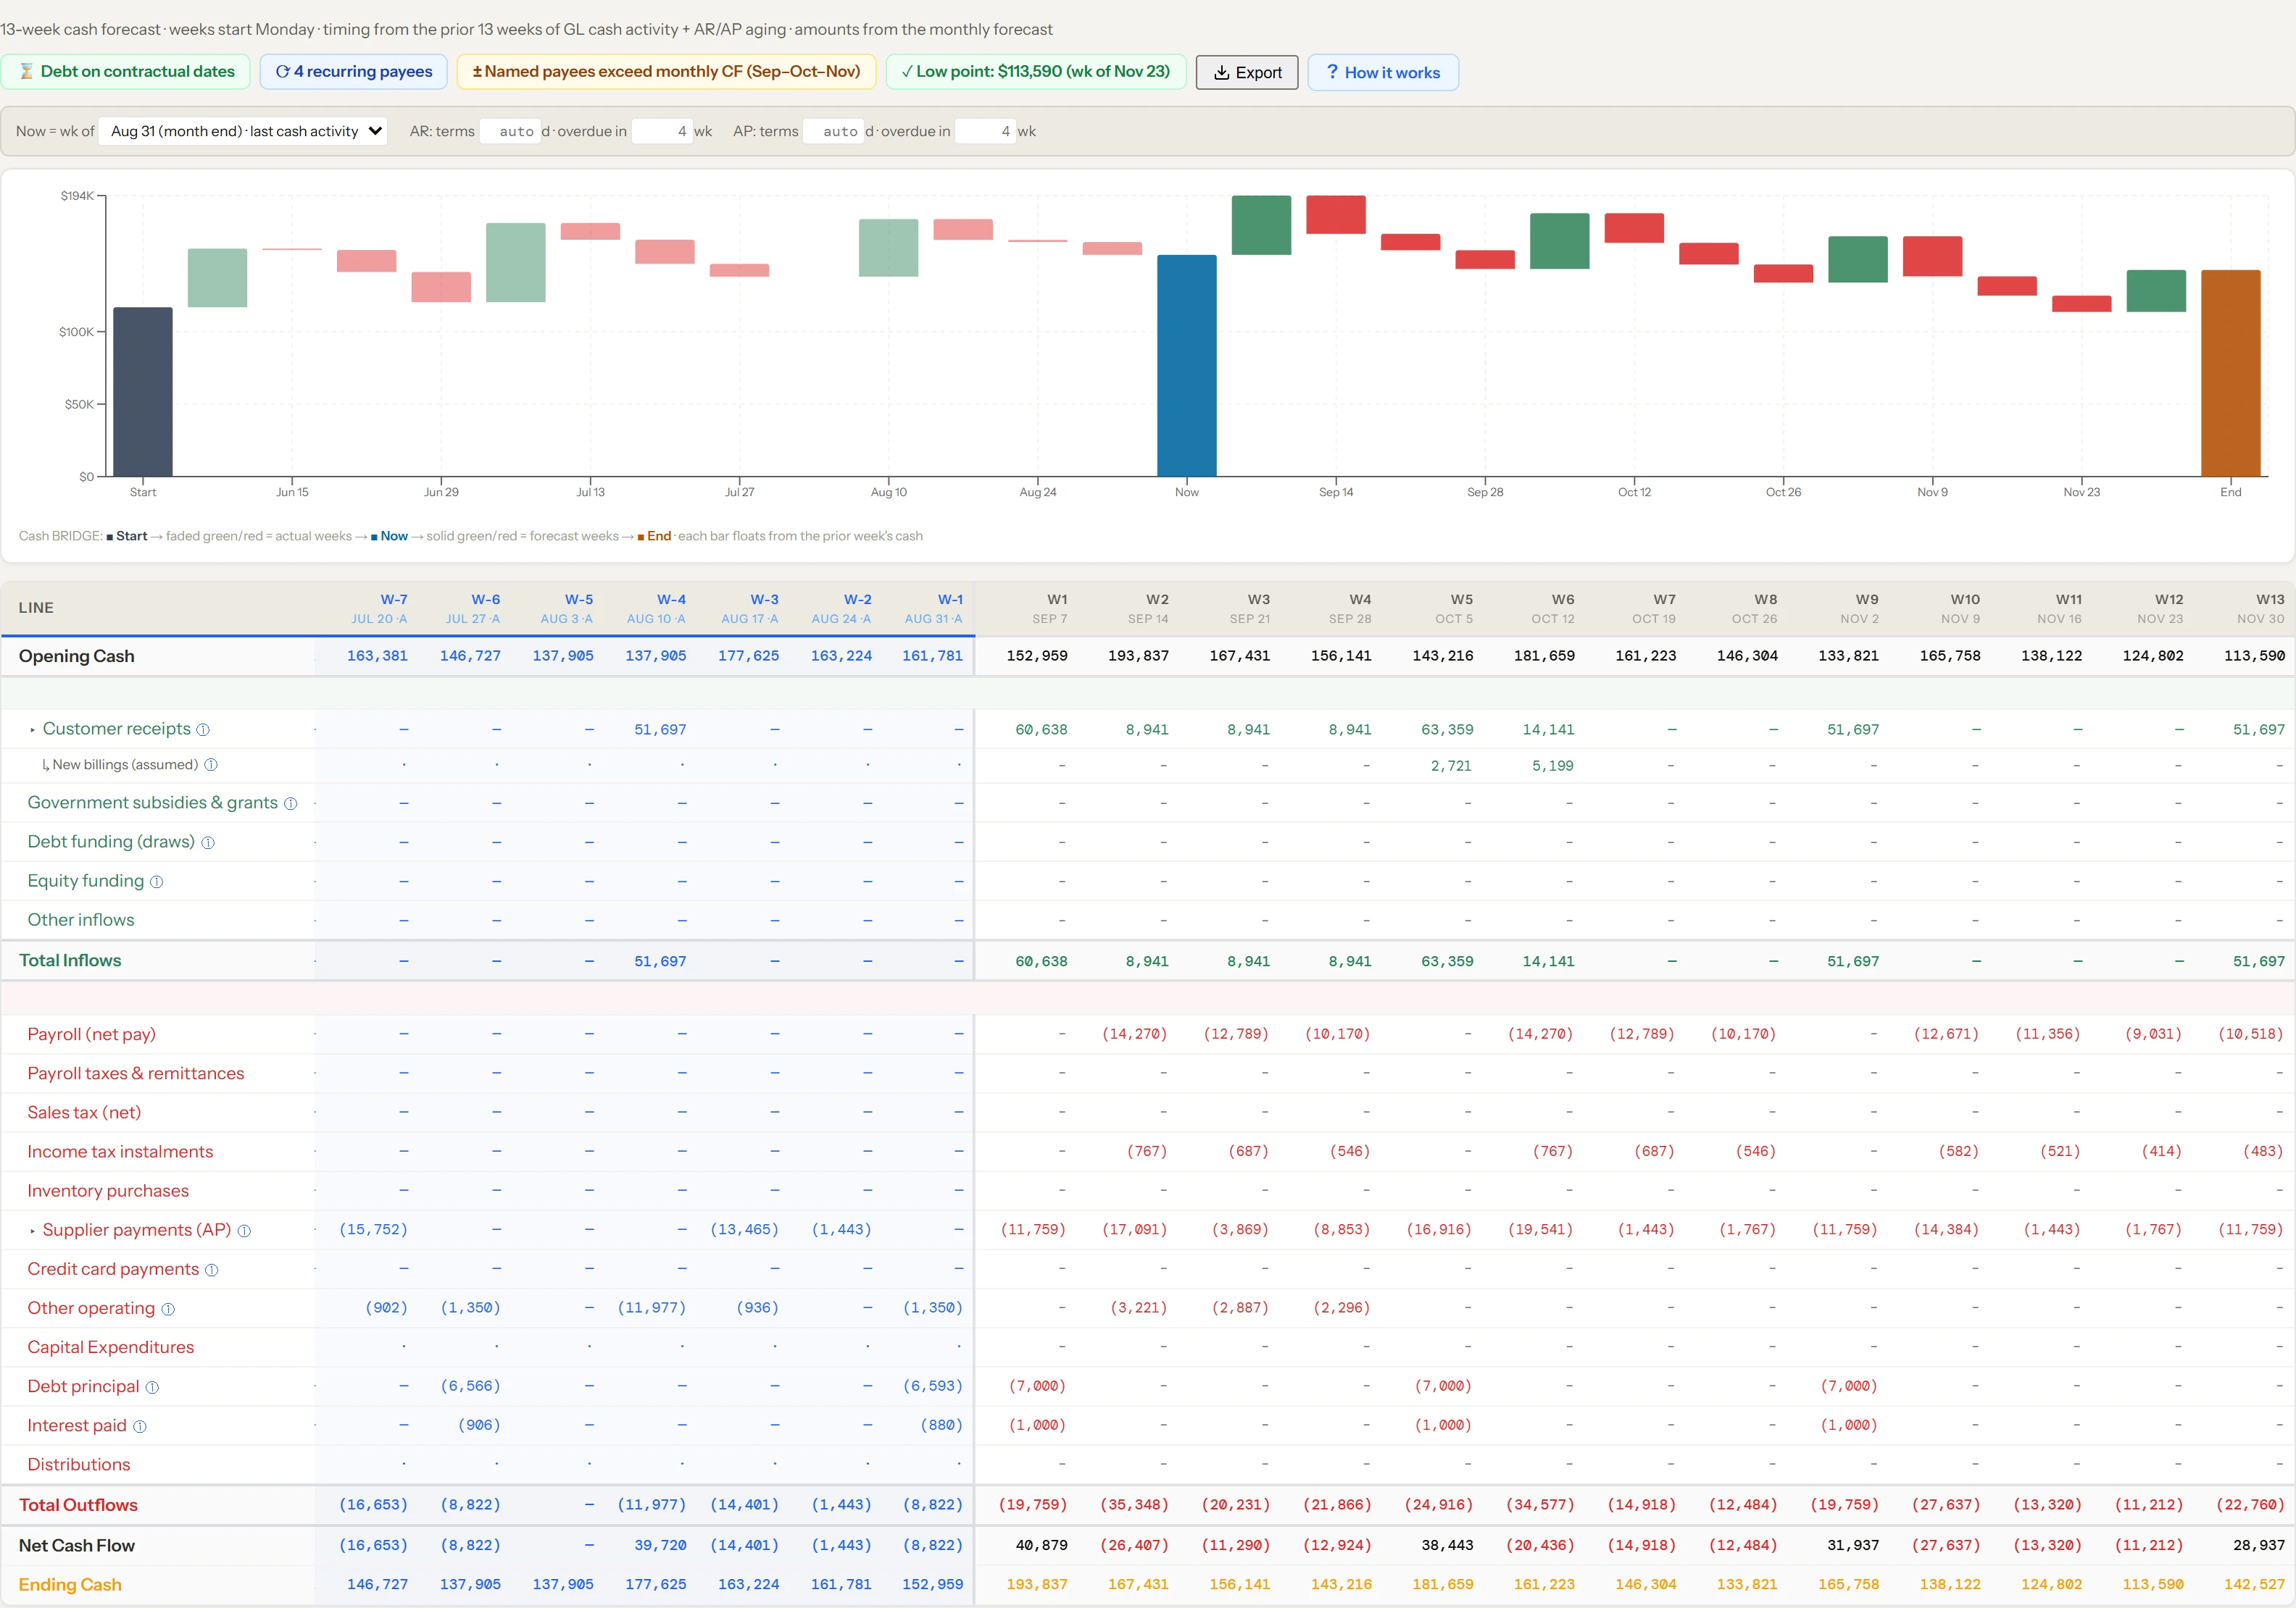Expand the Customer receipts row
The height and width of the screenshot is (1608, 2296).
(x=32, y=731)
